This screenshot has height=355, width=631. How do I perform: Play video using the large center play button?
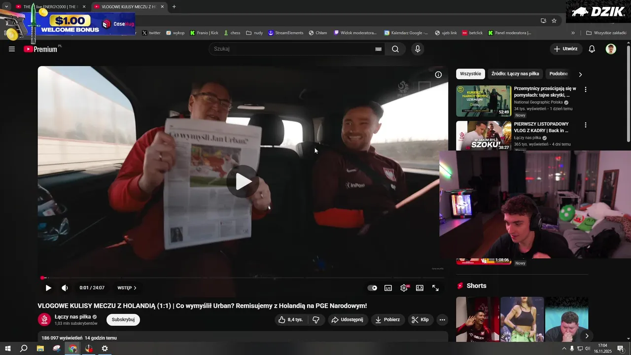coord(243,181)
